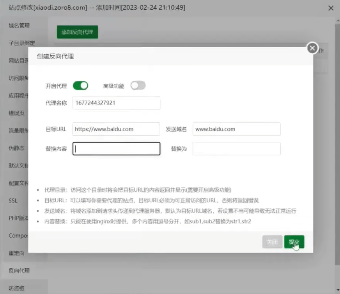Focus the 发送域名 field
The height and width of the screenshot is (294, 340).
(237, 129)
